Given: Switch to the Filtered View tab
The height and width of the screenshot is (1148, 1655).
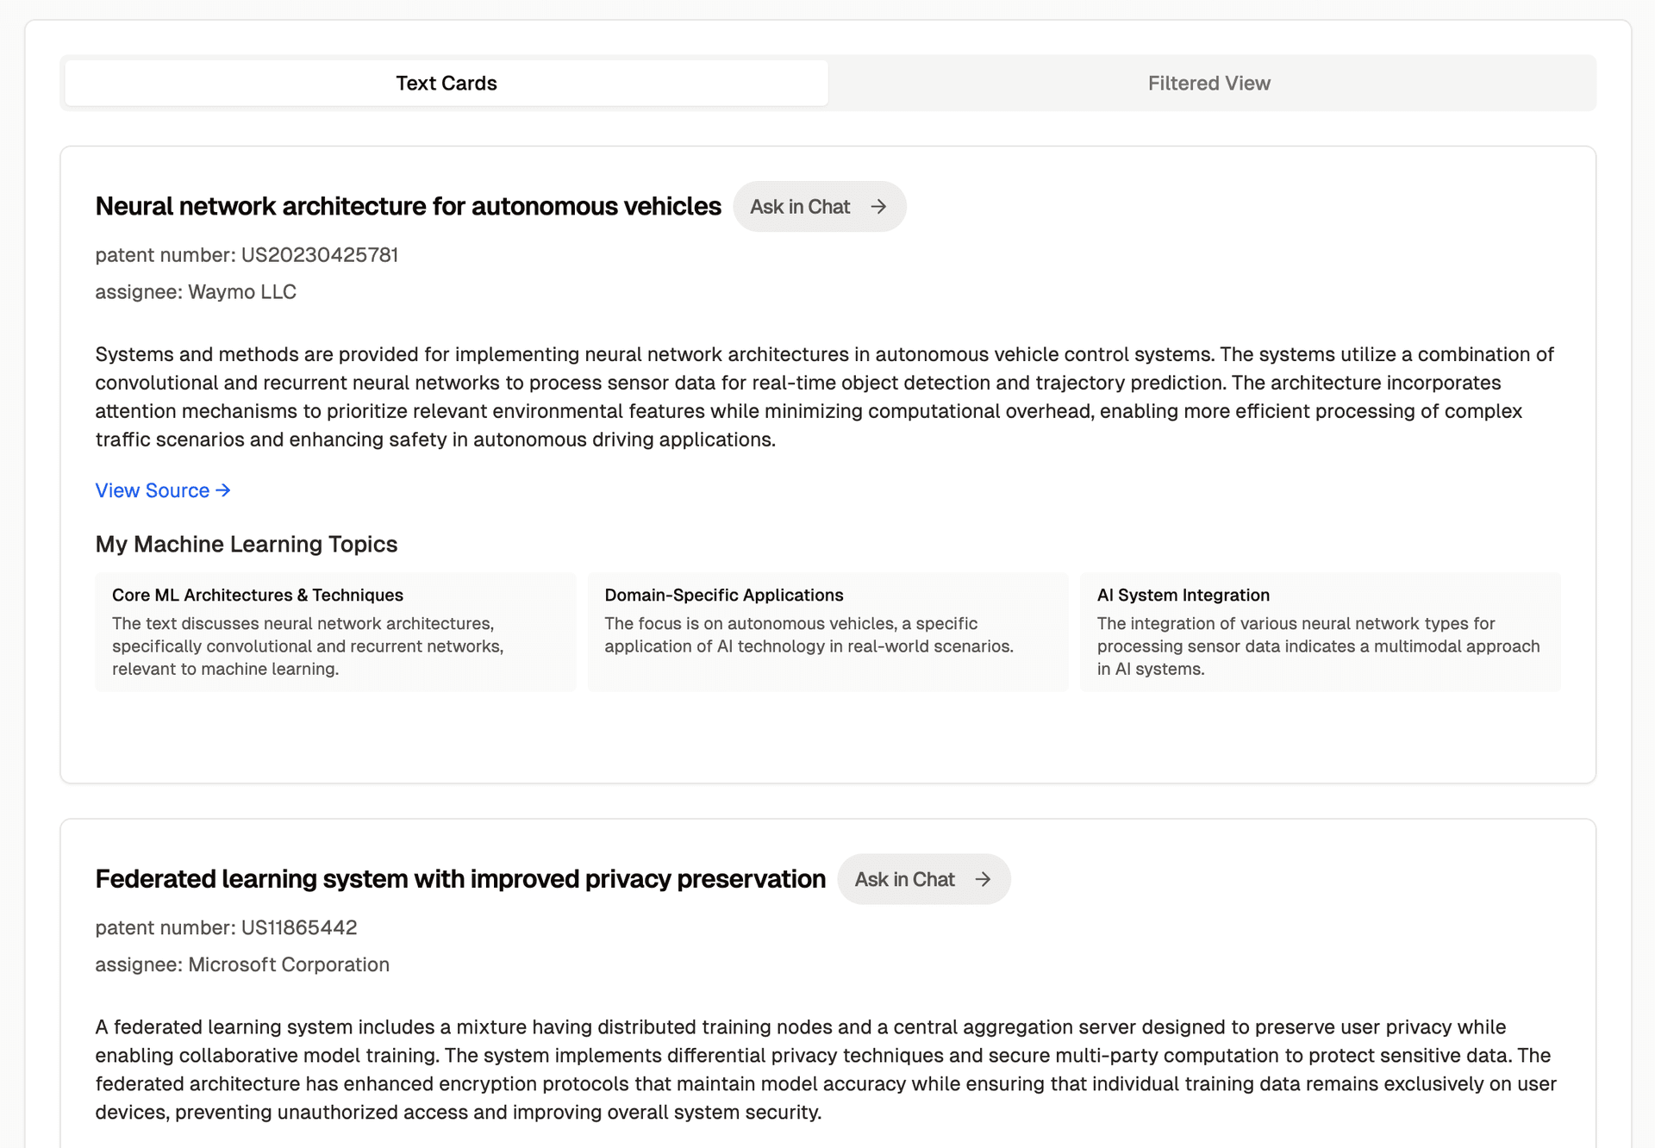Looking at the screenshot, I should [1208, 84].
